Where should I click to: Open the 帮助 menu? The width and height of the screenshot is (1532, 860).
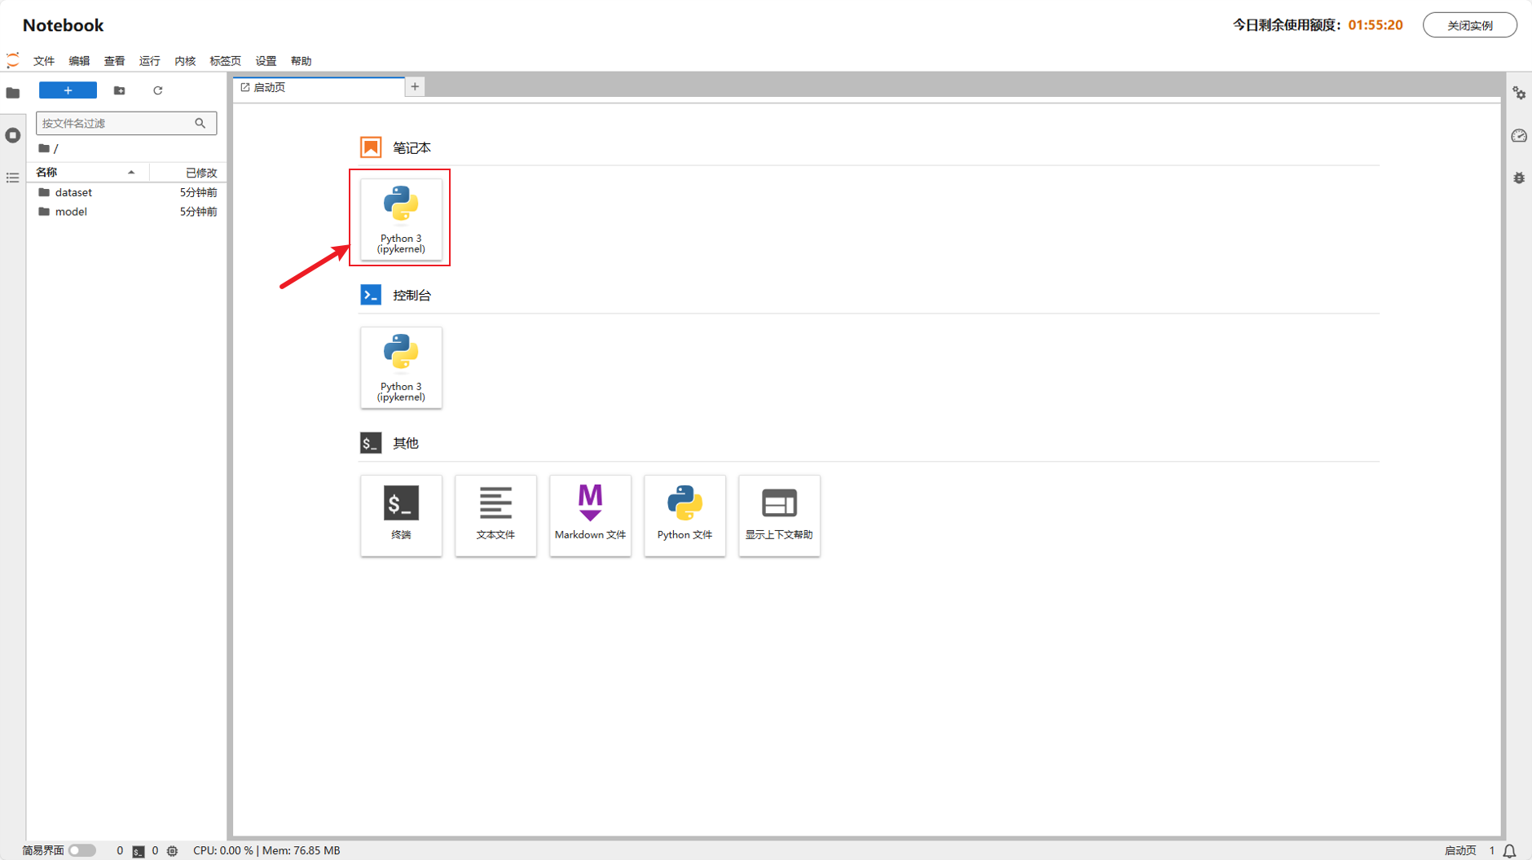(x=301, y=61)
